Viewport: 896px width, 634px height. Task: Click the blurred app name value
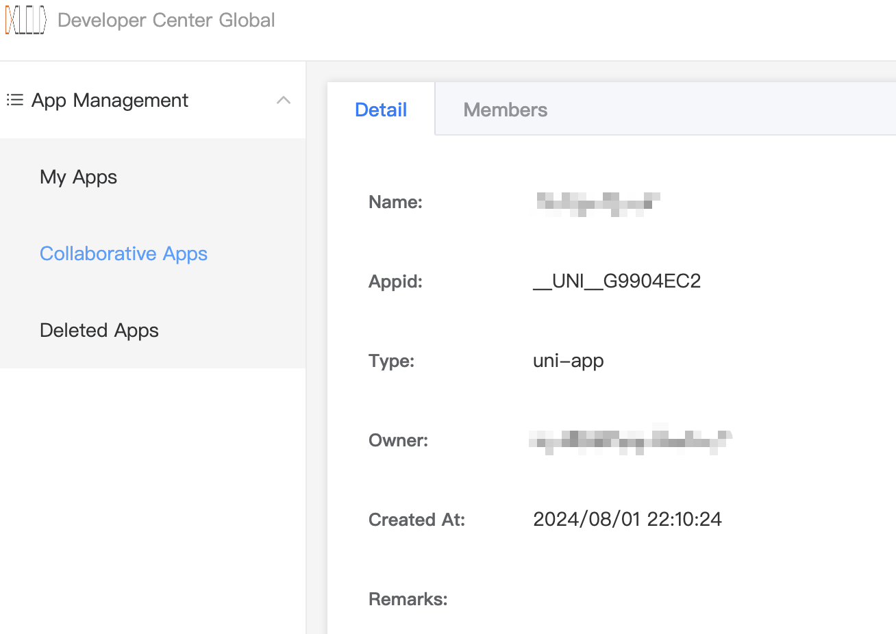coord(597,203)
